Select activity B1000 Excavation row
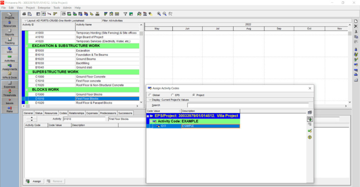The height and width of the screenshot is (187, 360). [x=84, y=51]
